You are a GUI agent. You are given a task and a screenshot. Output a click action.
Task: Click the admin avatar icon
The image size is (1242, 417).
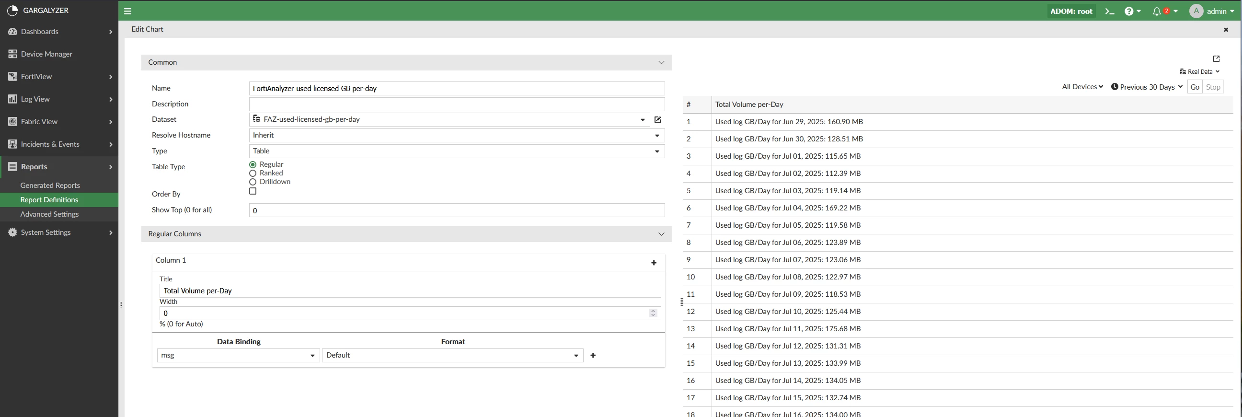1196,11
